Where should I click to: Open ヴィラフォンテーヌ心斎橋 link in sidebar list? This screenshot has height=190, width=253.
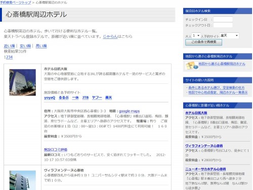click(204, 146)
